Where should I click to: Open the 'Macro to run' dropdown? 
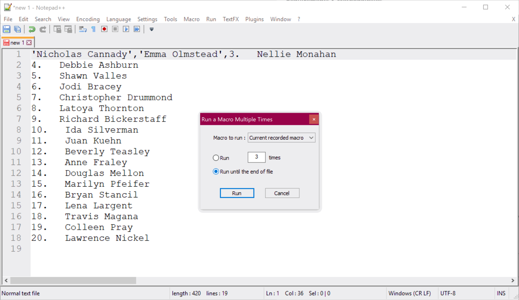point(311,138)
